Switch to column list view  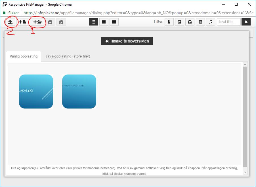tap(114, 22)
